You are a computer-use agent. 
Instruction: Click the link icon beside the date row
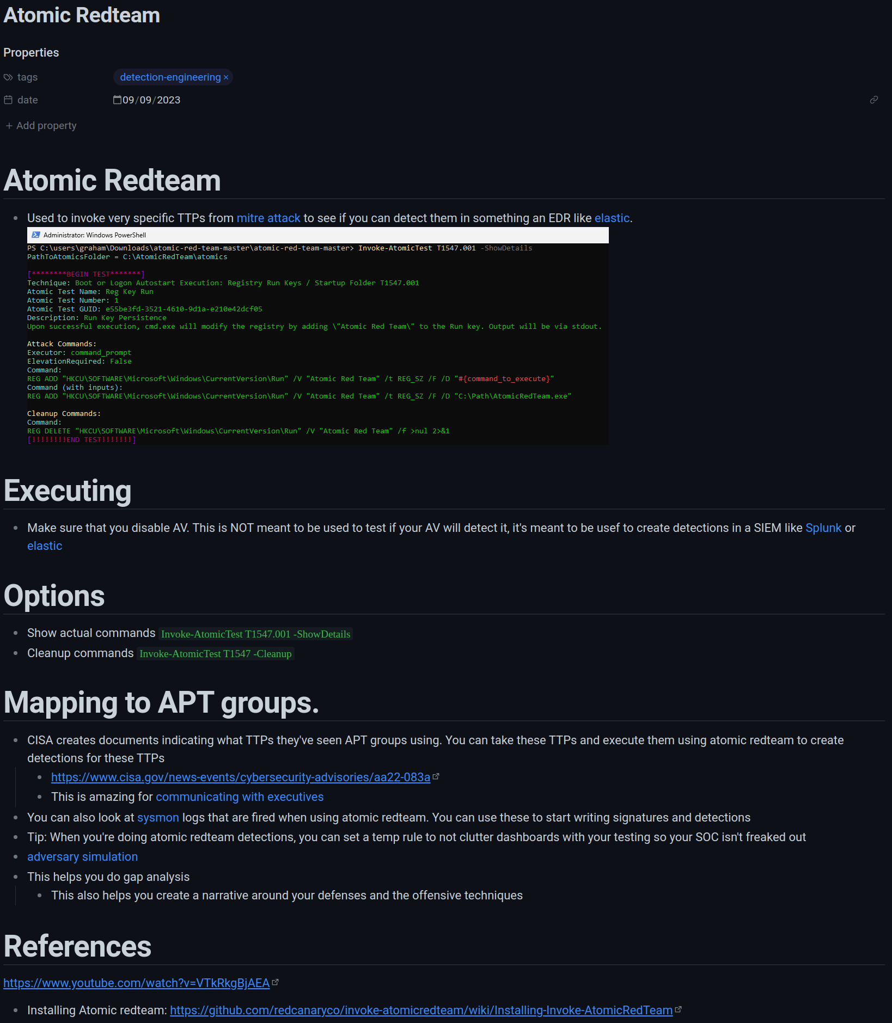pos(873,100)
